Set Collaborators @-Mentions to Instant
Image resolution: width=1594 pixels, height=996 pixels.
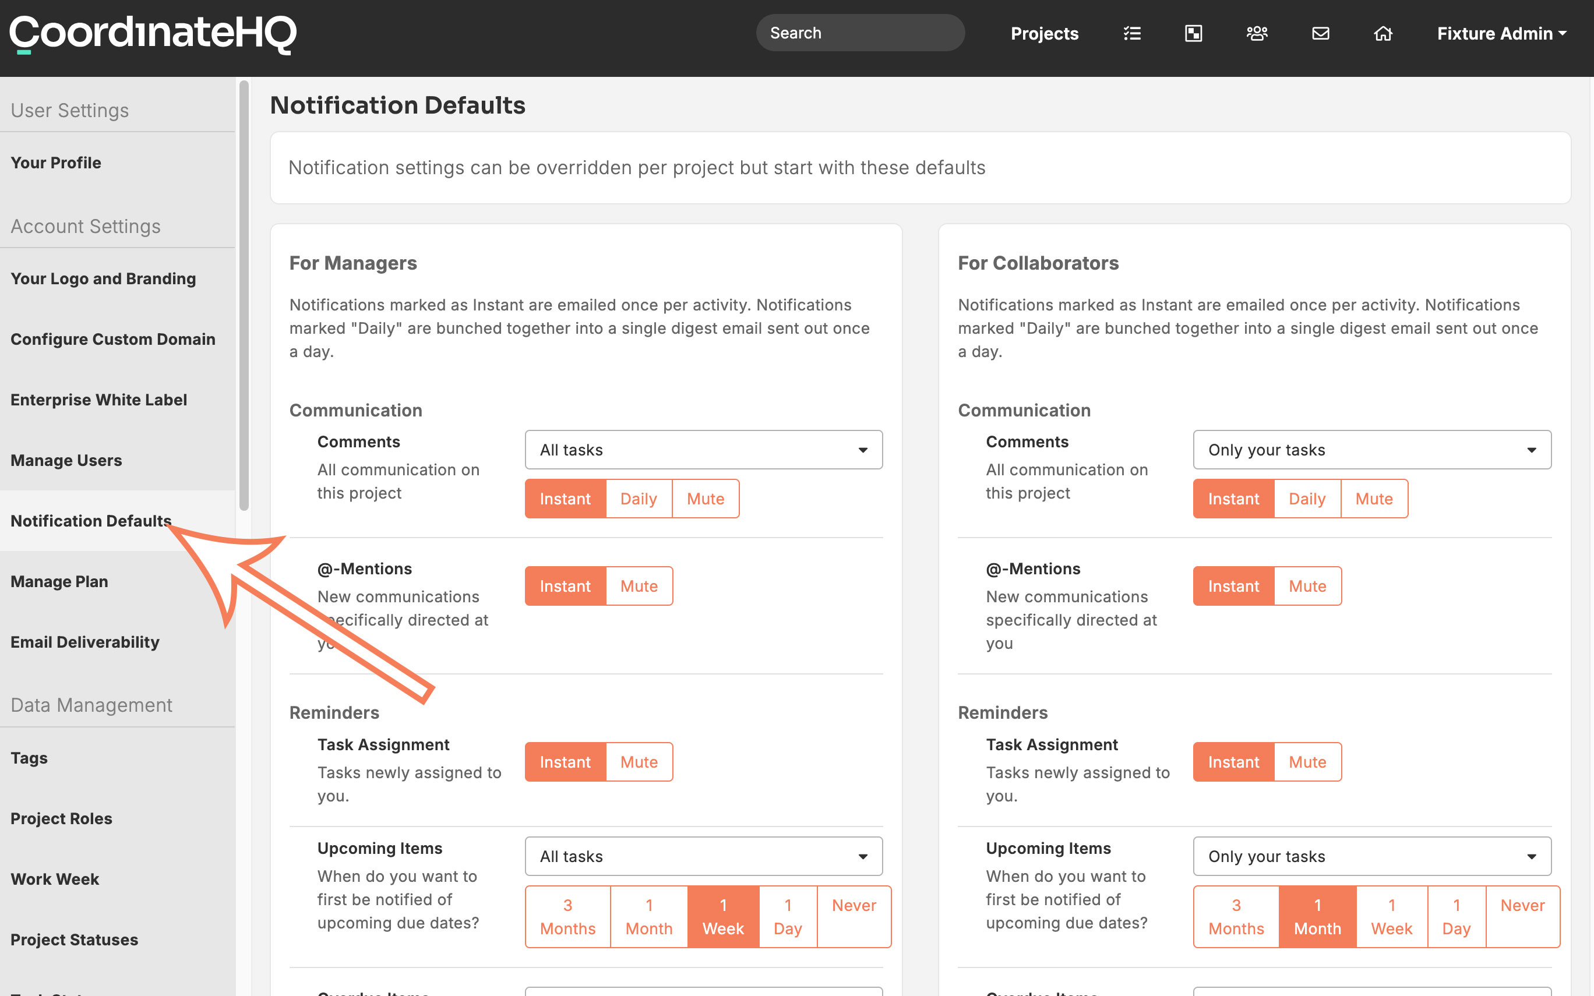(x=1233, y=587)
